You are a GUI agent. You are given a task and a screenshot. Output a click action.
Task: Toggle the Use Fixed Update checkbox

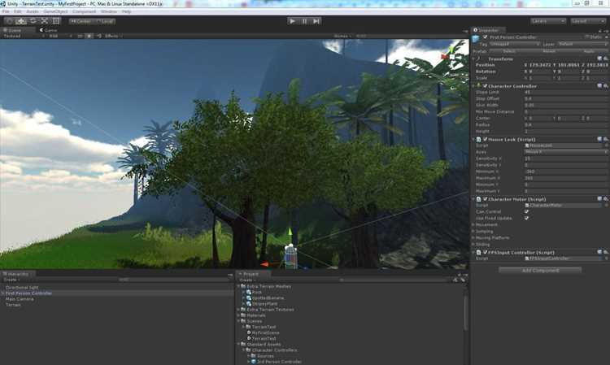pyautogui.click(x=526, y=218)
